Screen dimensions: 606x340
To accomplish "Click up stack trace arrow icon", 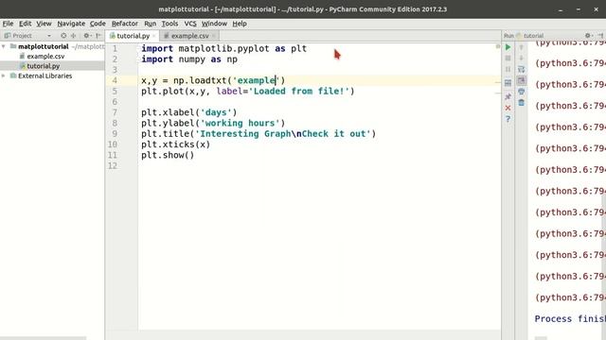I will coord(522,47).
